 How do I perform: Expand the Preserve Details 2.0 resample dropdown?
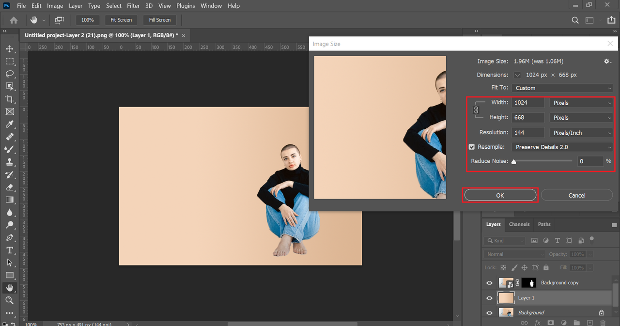(x=562, y=147)
